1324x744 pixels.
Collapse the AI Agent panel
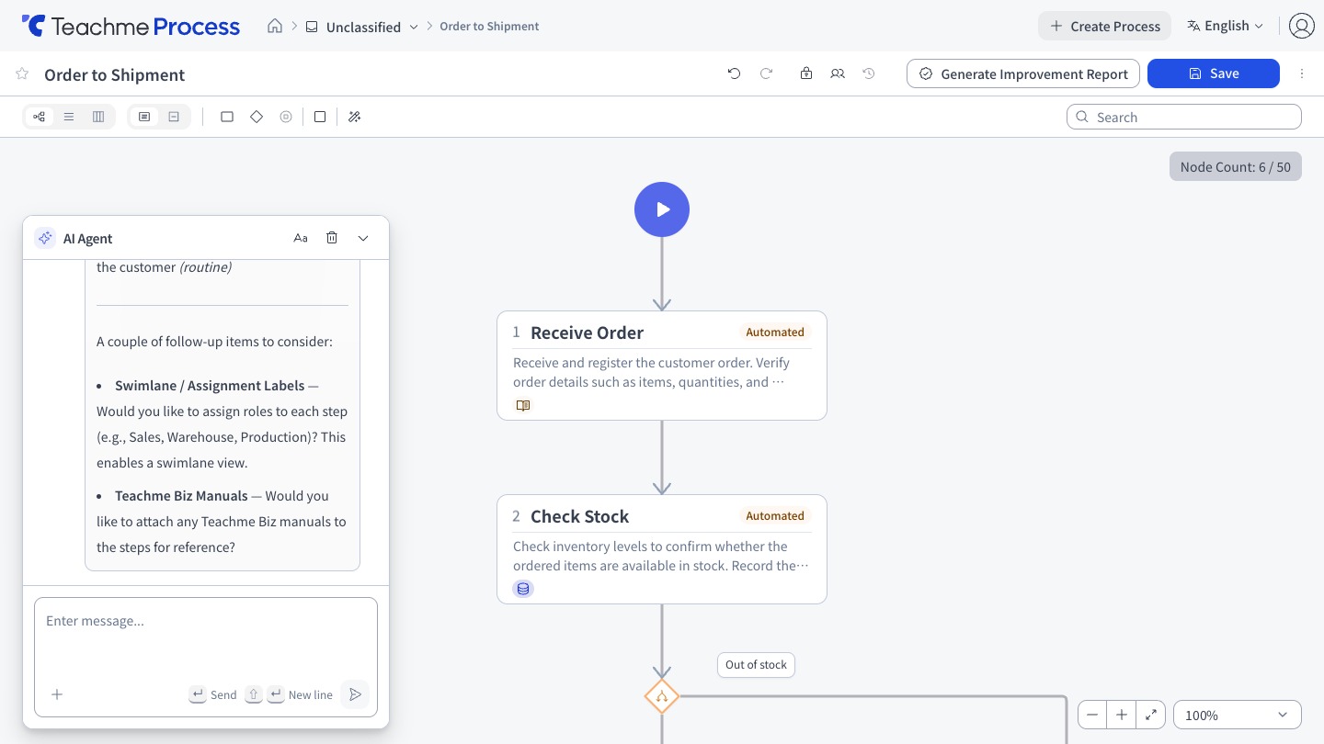(x=363, y=238)
